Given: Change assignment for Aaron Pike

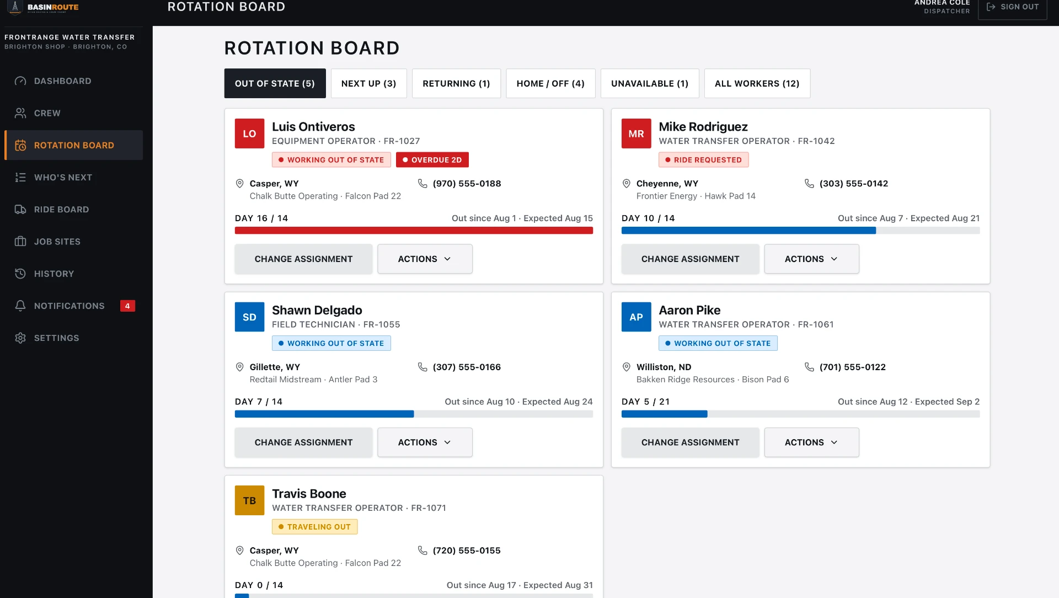Looking at the screenshot, I should (x=690, y=442).
